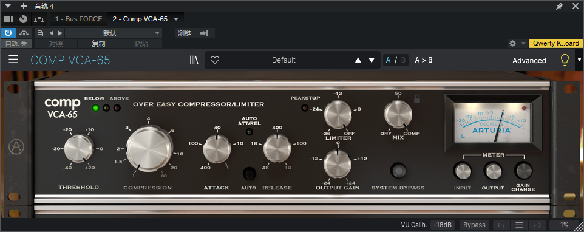Go to next host preset arrow
Image resolution: width=584 pixels, height=232 pixels.
60,33
